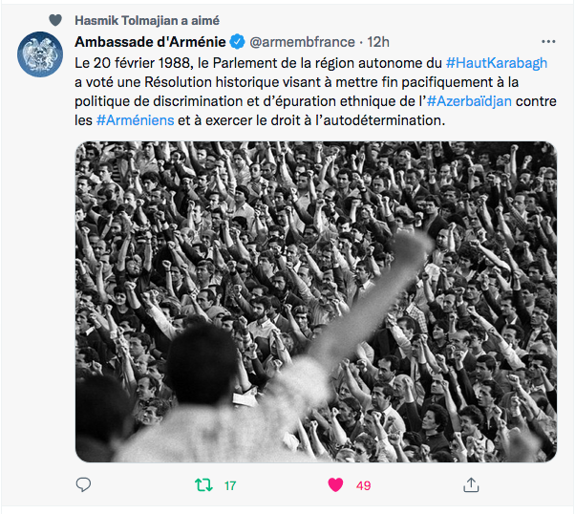View the likes count 49
575x514 pixels.
(x=363, y=485)
